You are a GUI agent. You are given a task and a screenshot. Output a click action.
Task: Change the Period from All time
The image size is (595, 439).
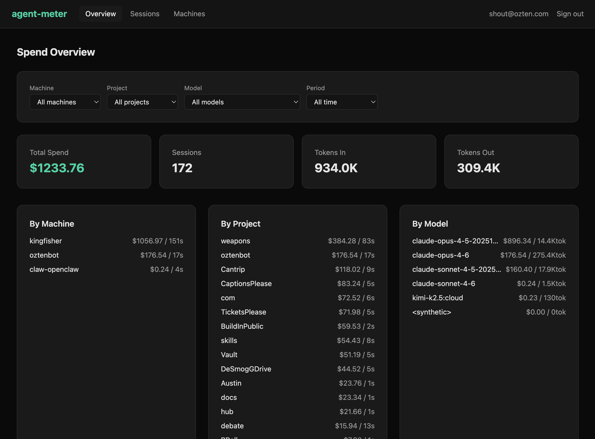(x=342, y=102)
